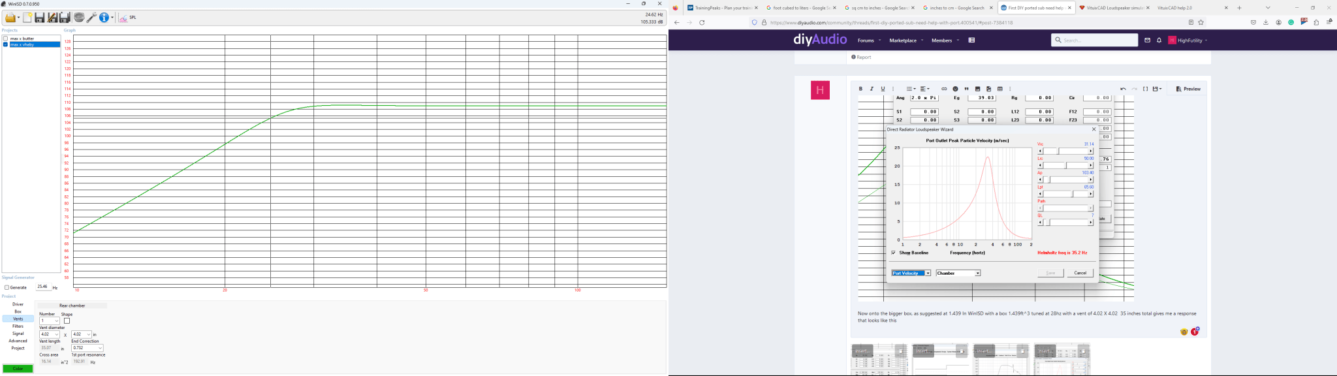Open diyAudio inbox envelope icon
The width and height of the screenshot is (1337, 376).
1147,40
